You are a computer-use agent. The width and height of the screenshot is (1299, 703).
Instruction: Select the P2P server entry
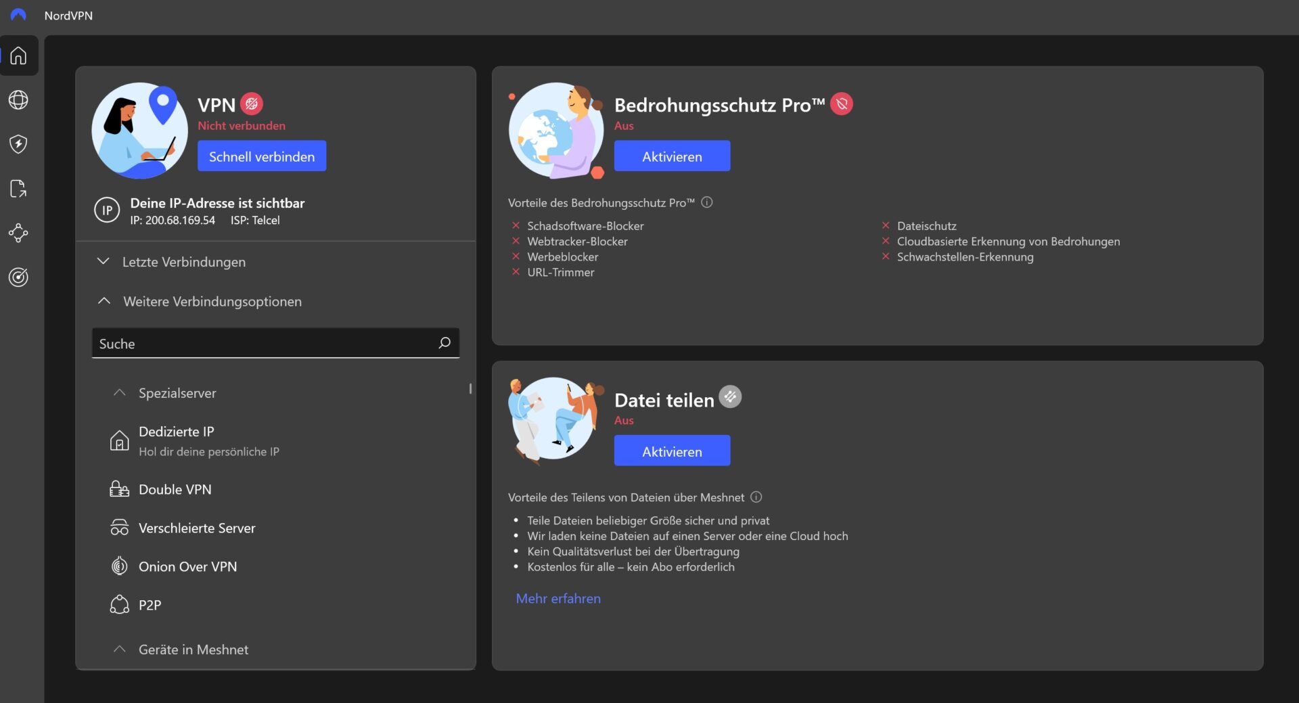pyautogui.click(x=276, y=605)
